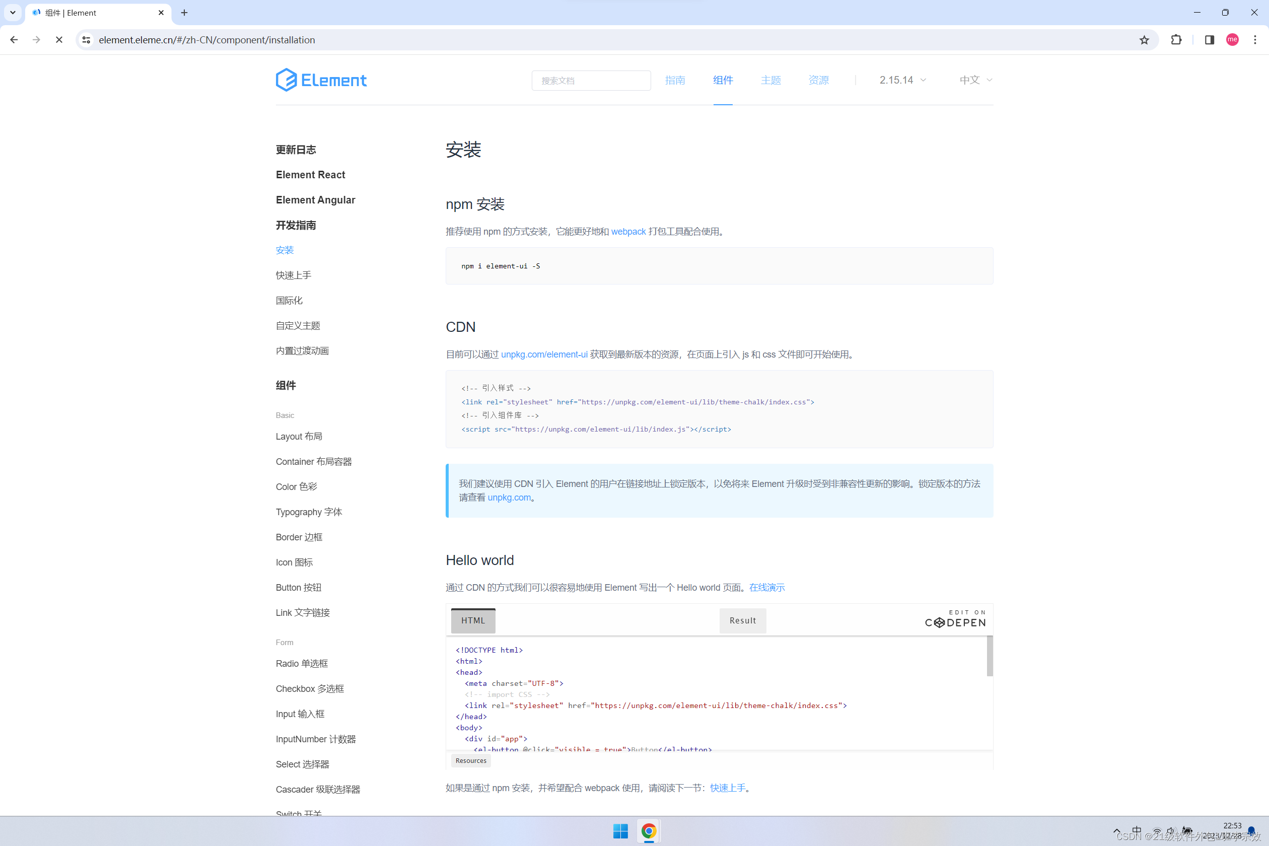Bookmark this page with the star icon

(x=1144, y=40)
